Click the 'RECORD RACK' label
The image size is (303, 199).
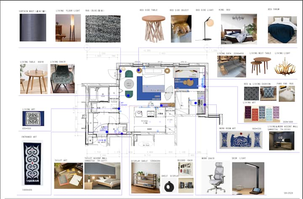[185, 160]
